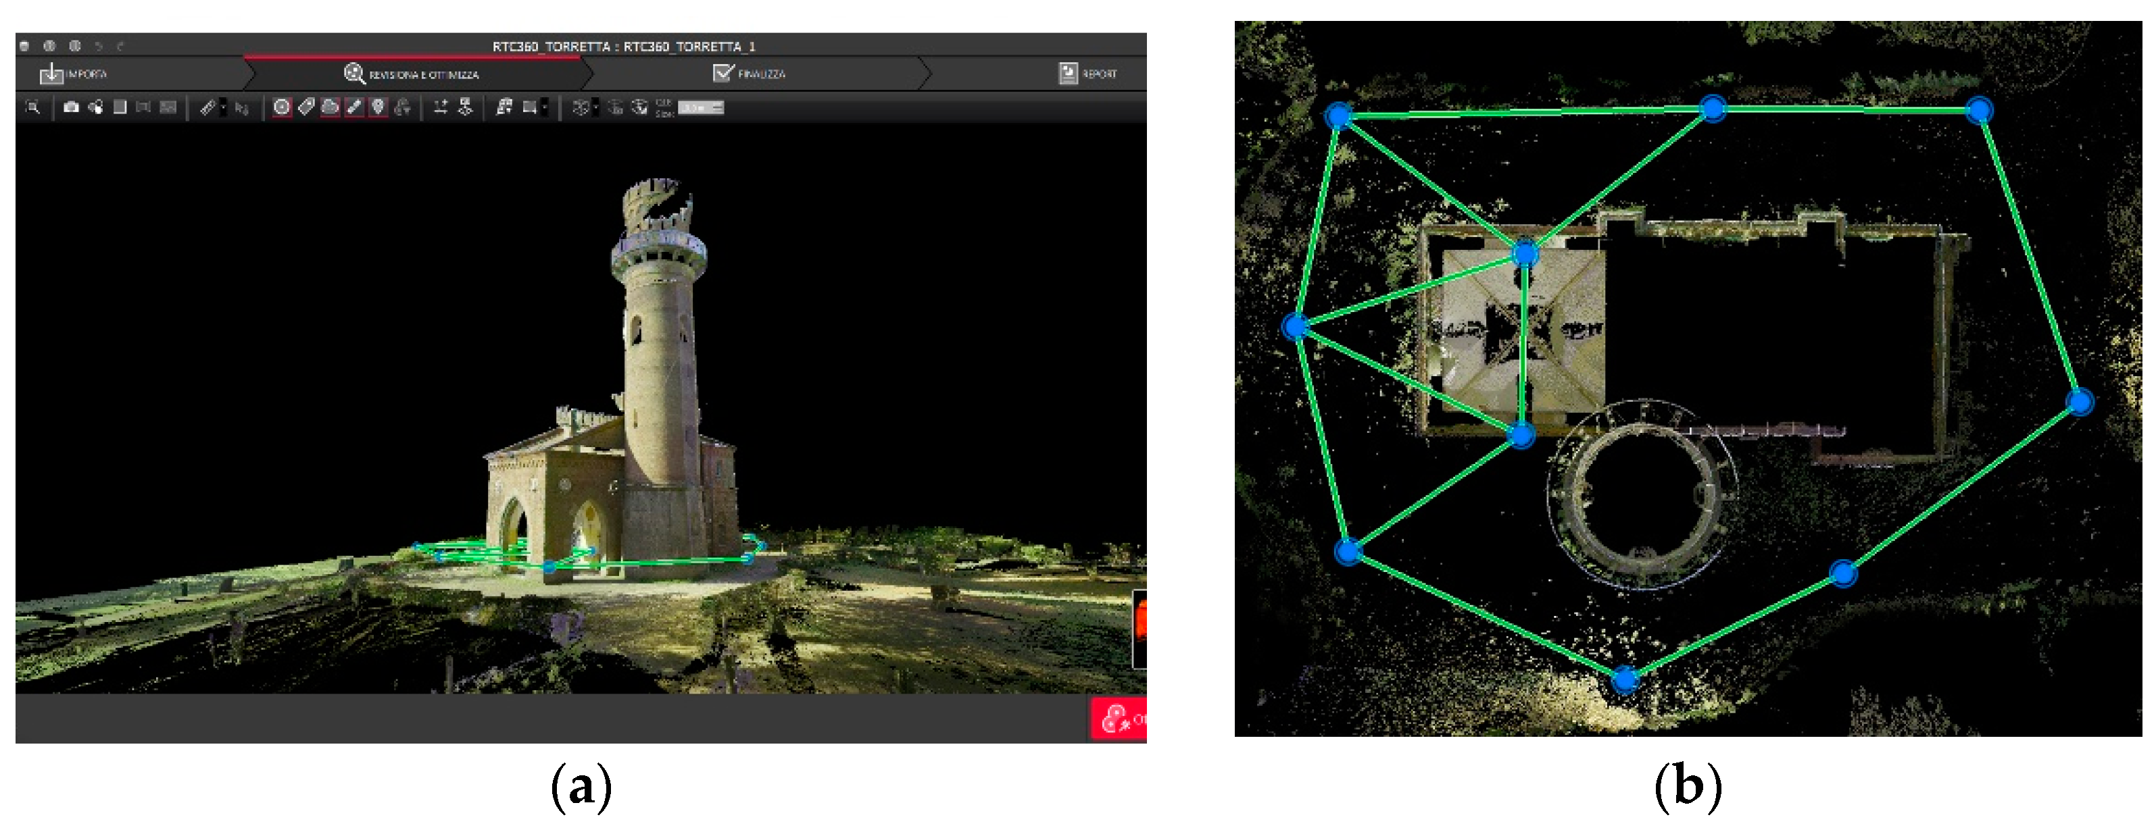This screenshot has width=2156, height=828.
Task: Open the measure tool dropdown arrow
Action: point(224,107)
